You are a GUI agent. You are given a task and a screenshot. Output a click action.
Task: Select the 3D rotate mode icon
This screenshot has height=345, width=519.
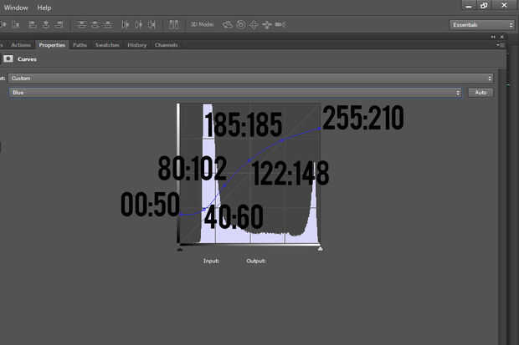[228, 24]
